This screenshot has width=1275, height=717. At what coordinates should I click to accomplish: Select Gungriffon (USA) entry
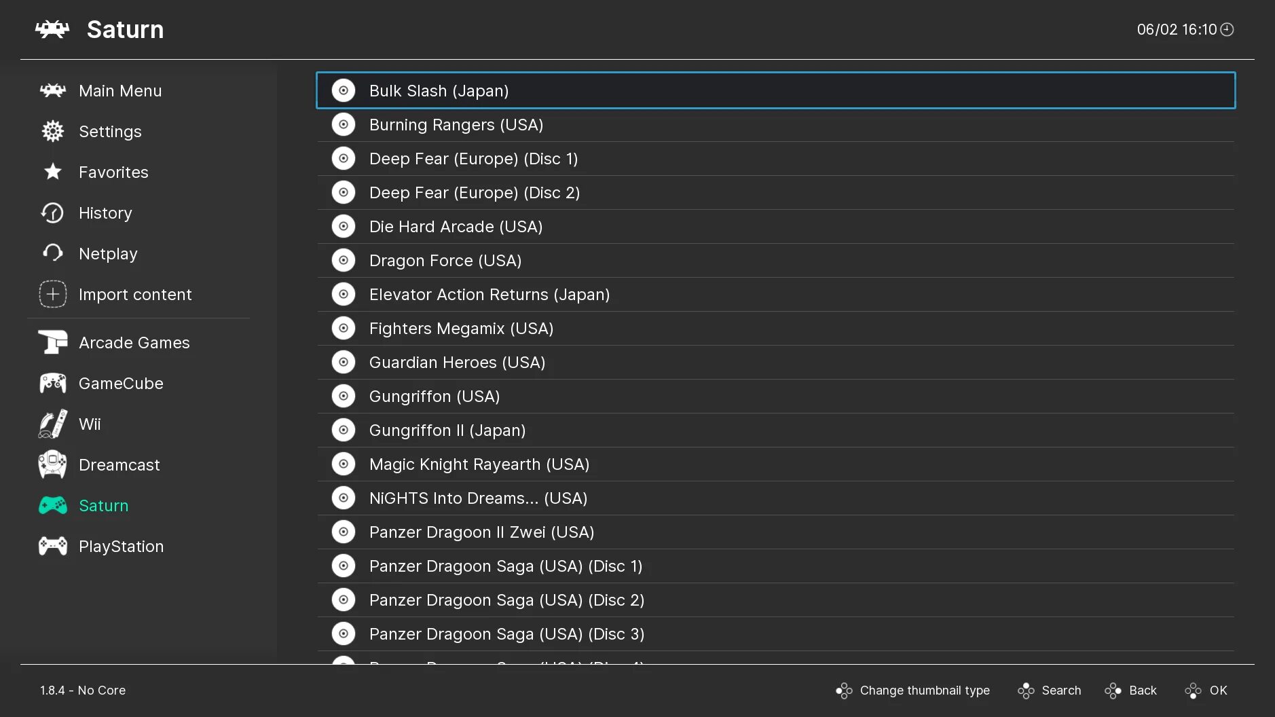[775, 396]
